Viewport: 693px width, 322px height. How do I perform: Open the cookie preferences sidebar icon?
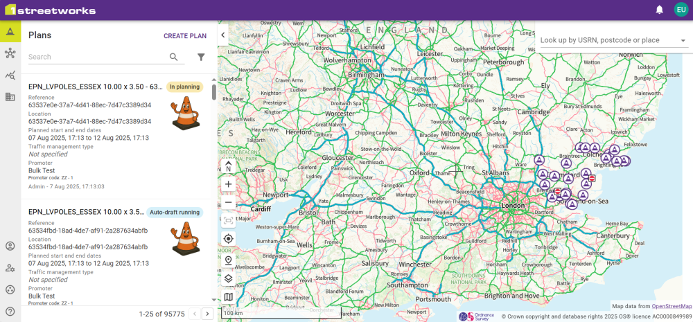(x=10, y=289)
